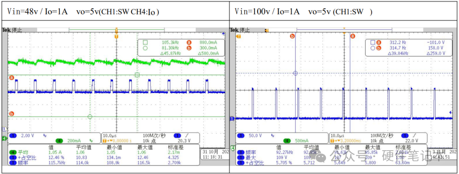Click channel 1 ground marker on left scope

(4, 129)
